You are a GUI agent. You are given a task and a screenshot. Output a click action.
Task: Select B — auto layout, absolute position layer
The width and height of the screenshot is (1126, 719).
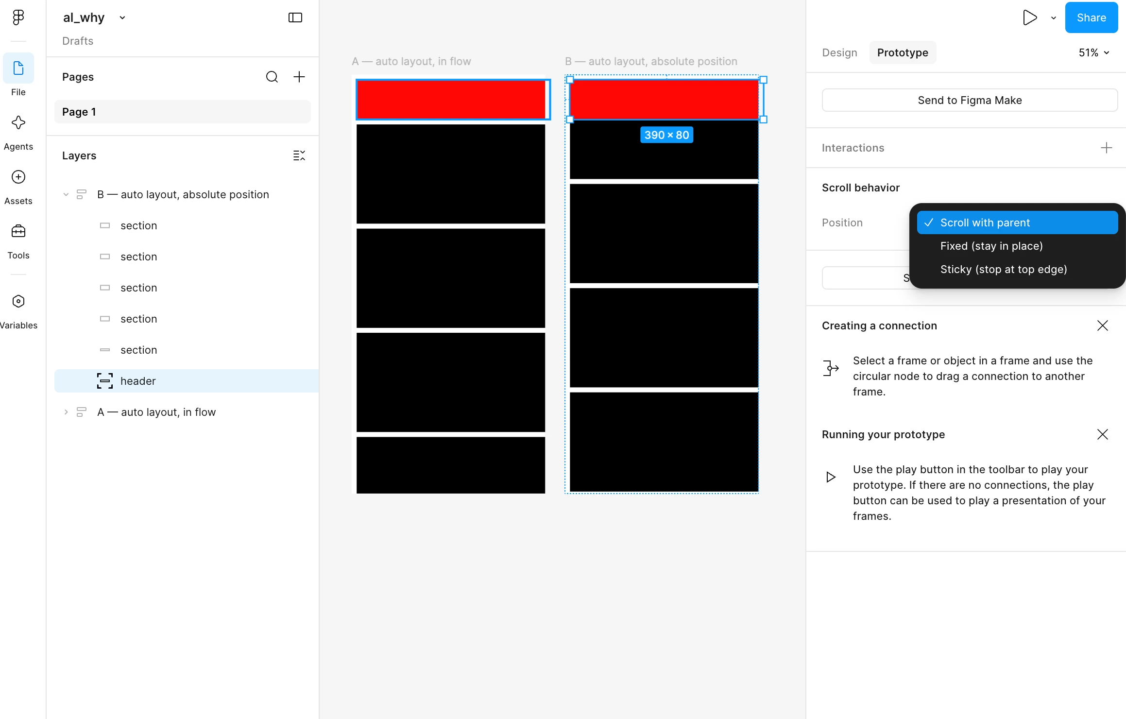point(187,194)
